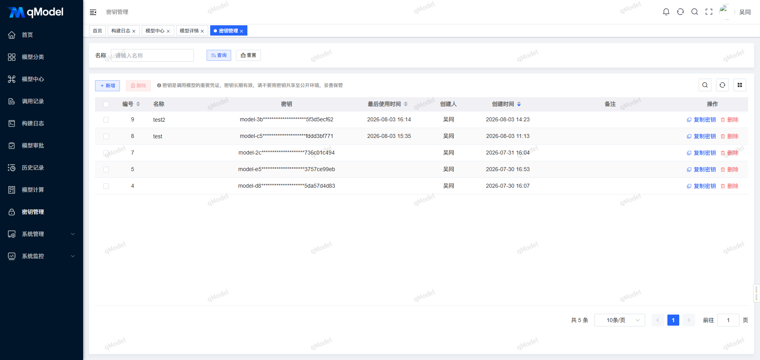
Task: Click the toolbar 删除 batch button
Action: 138,86
